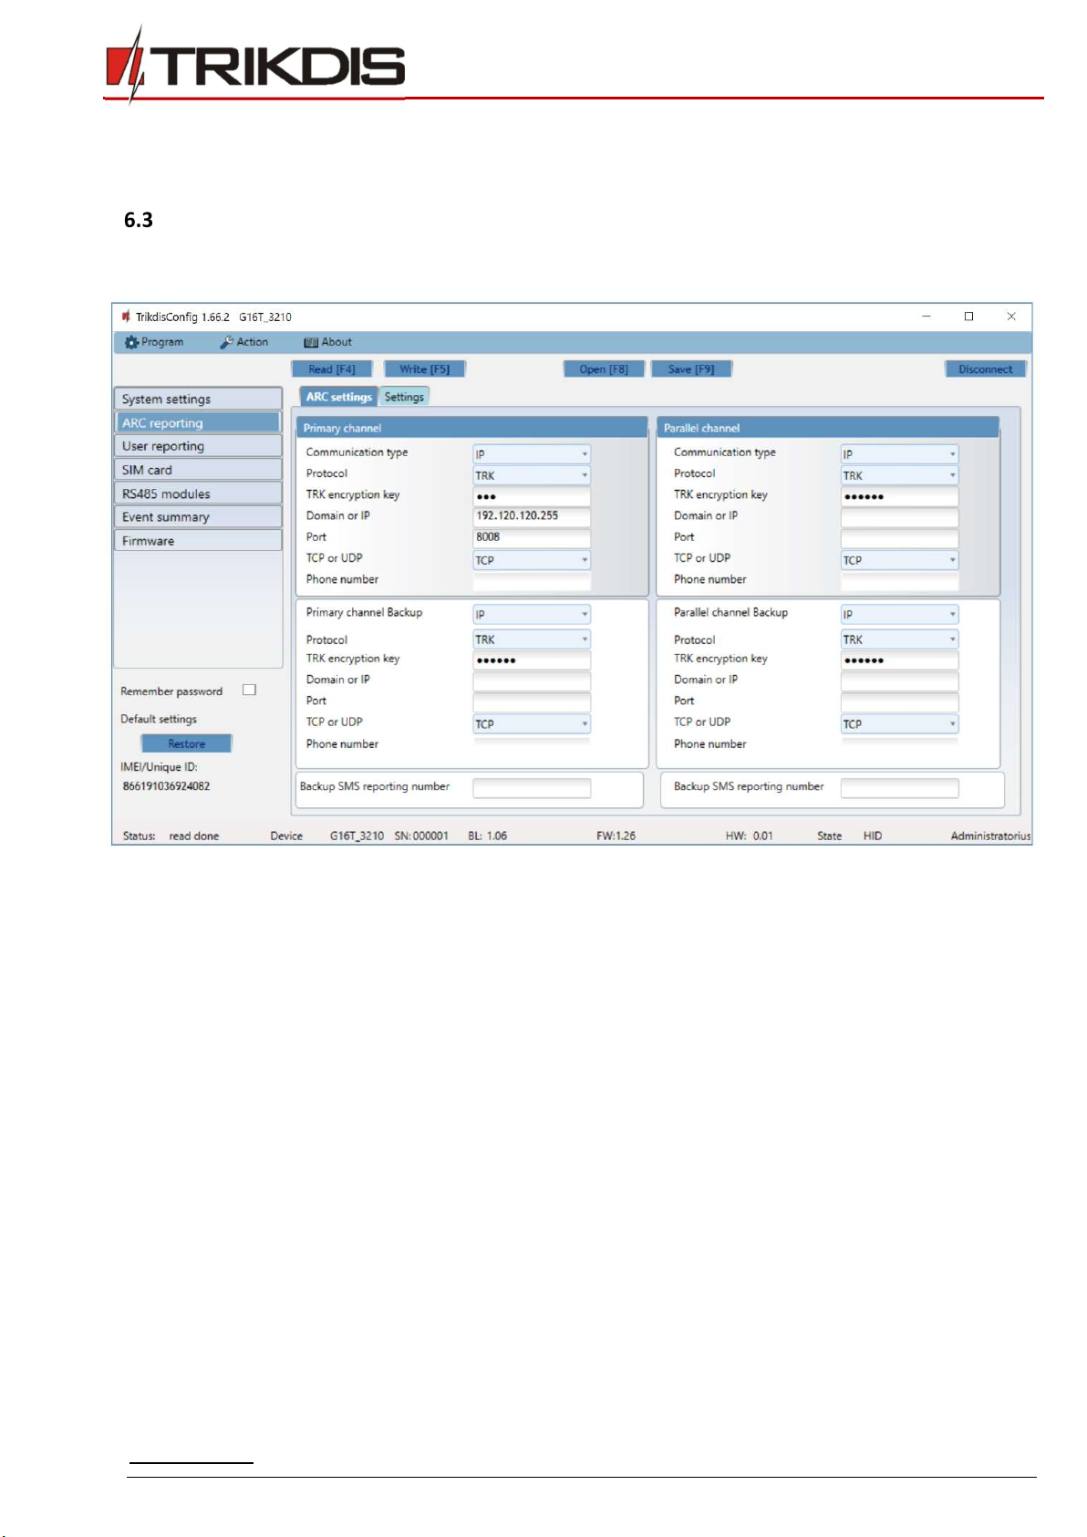
Task: Select System settings in the sidebar
Action: [x=198, y=399]
